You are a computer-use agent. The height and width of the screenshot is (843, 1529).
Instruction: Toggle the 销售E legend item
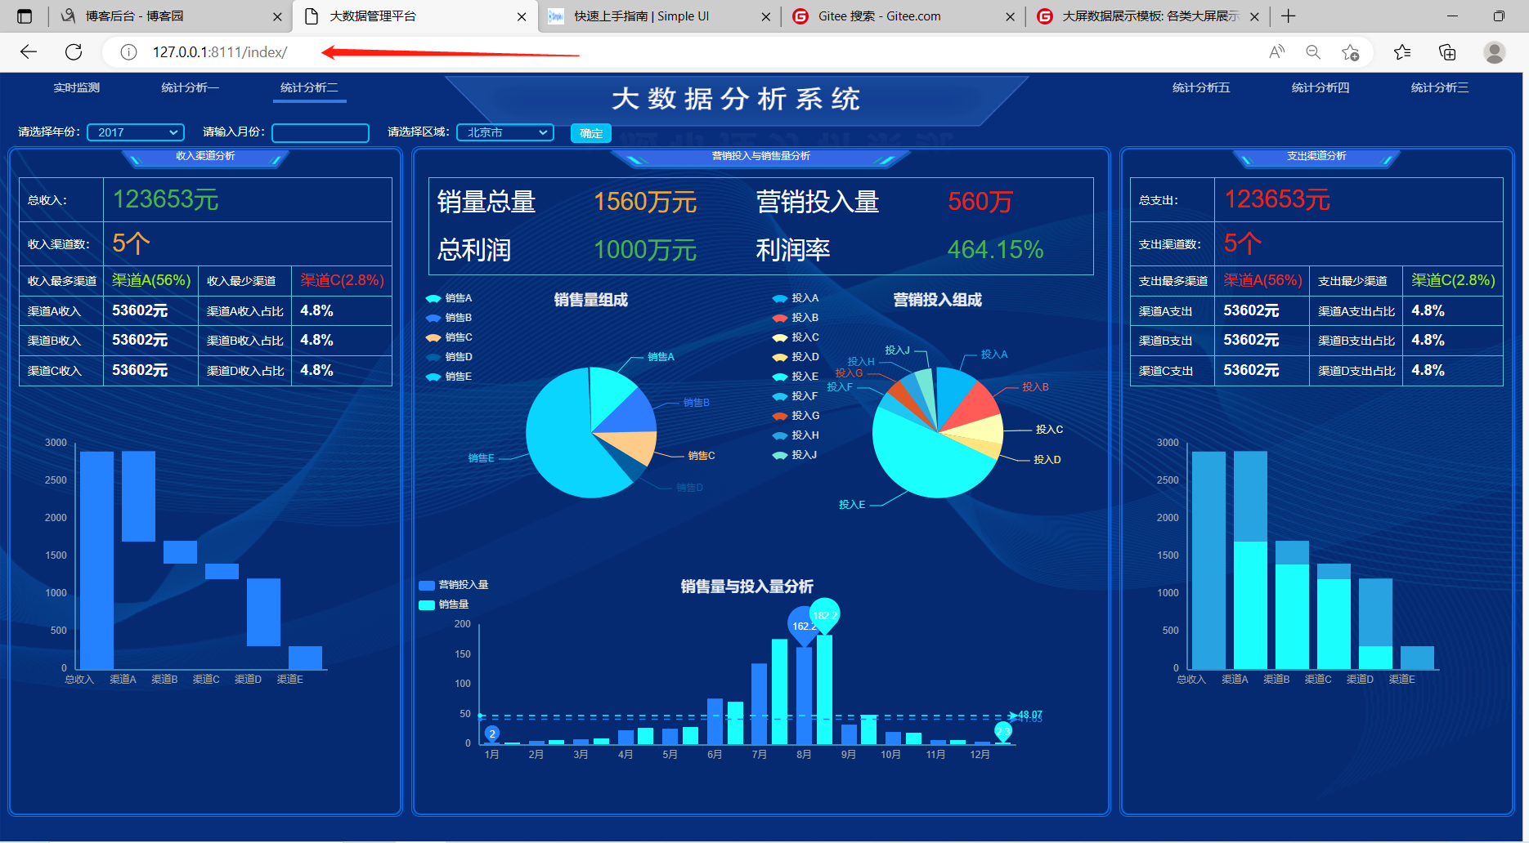point(449,377)
